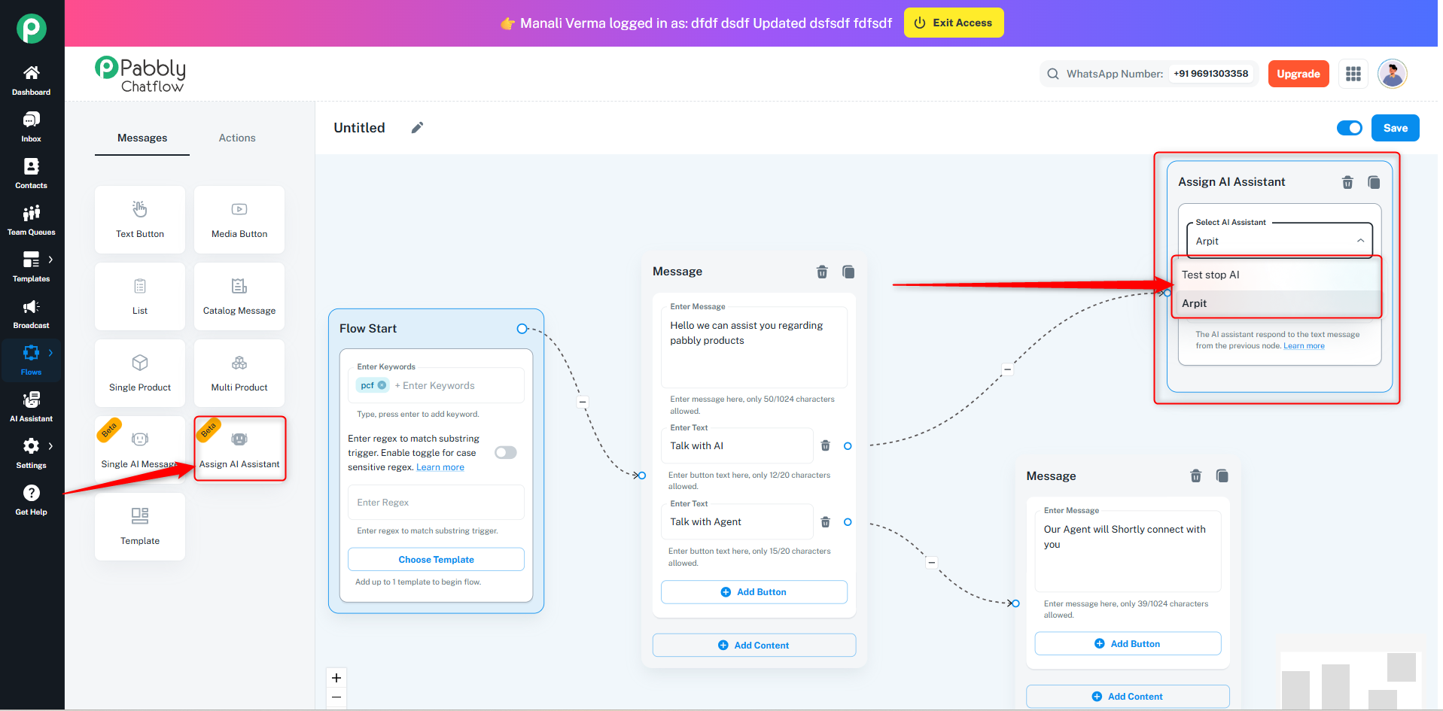Add a List block
This screenshot has height=711, width=1443.
click(x=140, y=296)
